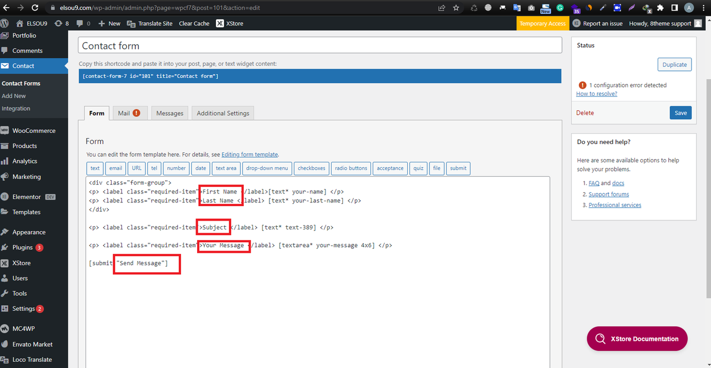Click the Temporary Access button

coord(543,23)
